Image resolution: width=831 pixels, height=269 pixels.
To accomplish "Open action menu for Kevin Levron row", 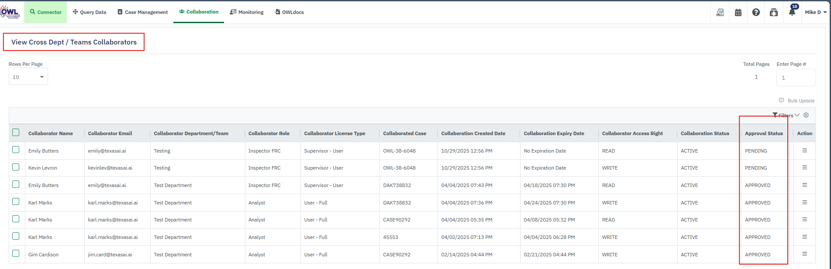I will (804, 168).
